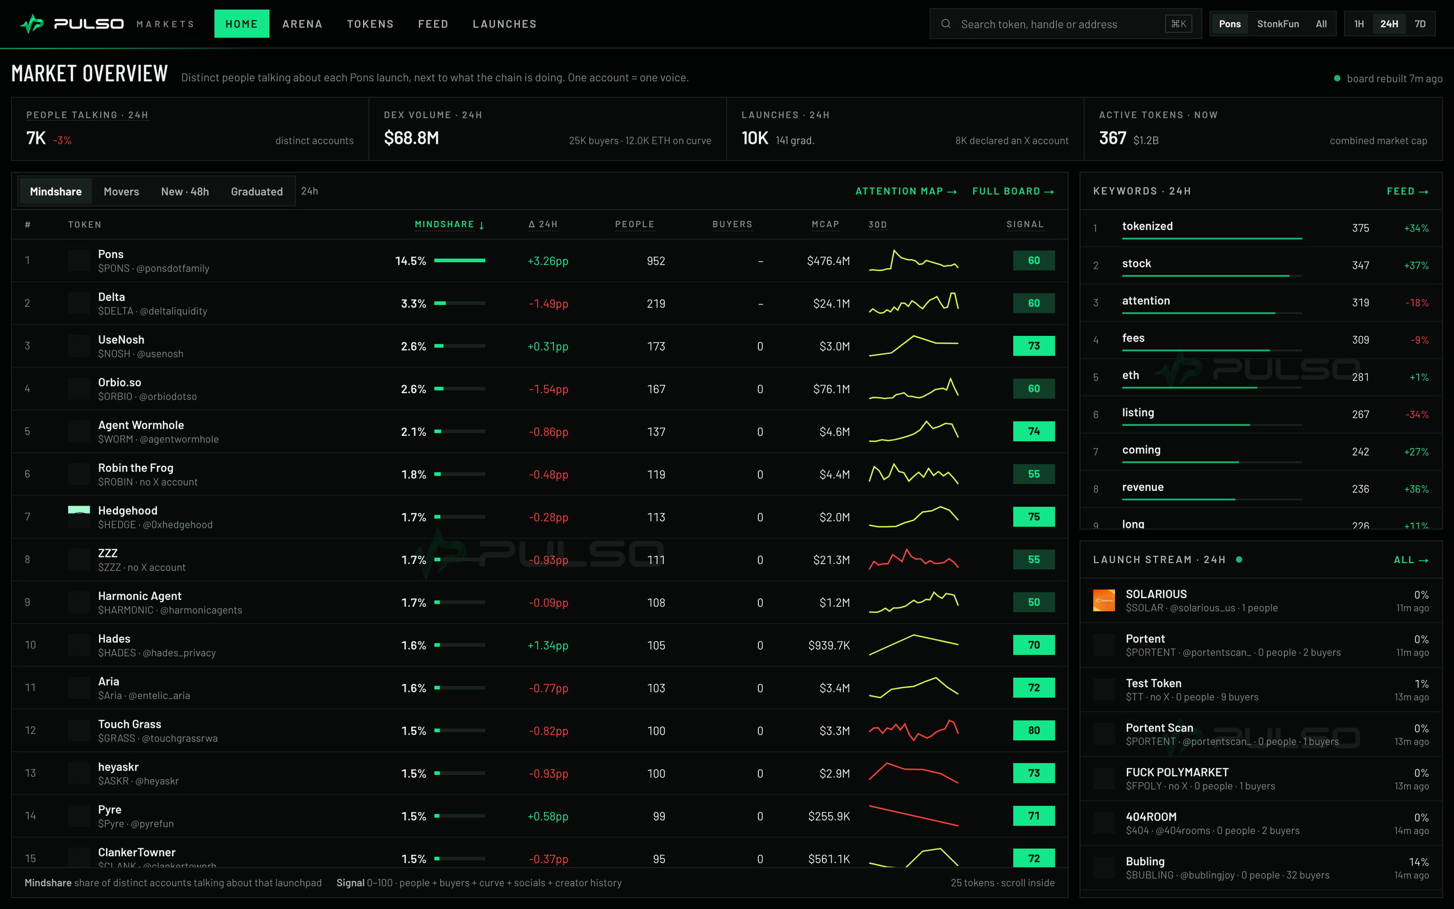Open 404ROOM launch entry

pos(1261,824)
